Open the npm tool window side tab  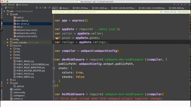coord(1,84)
